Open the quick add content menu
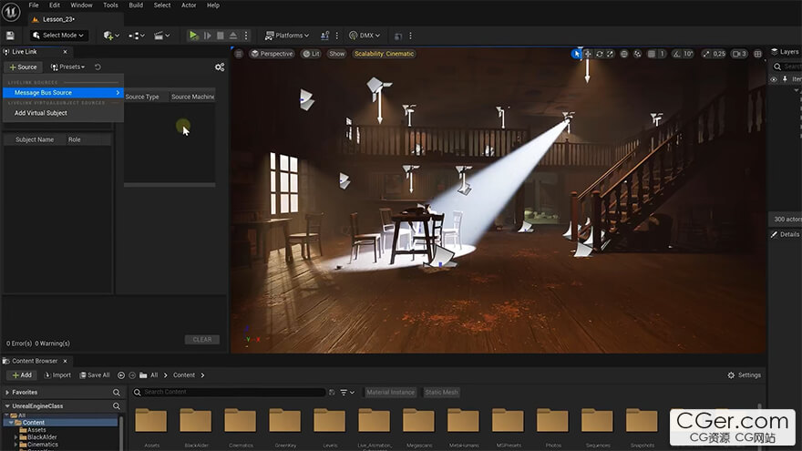Image resolution: width=802 pixels, height=451 pixels. coord(111,36)
